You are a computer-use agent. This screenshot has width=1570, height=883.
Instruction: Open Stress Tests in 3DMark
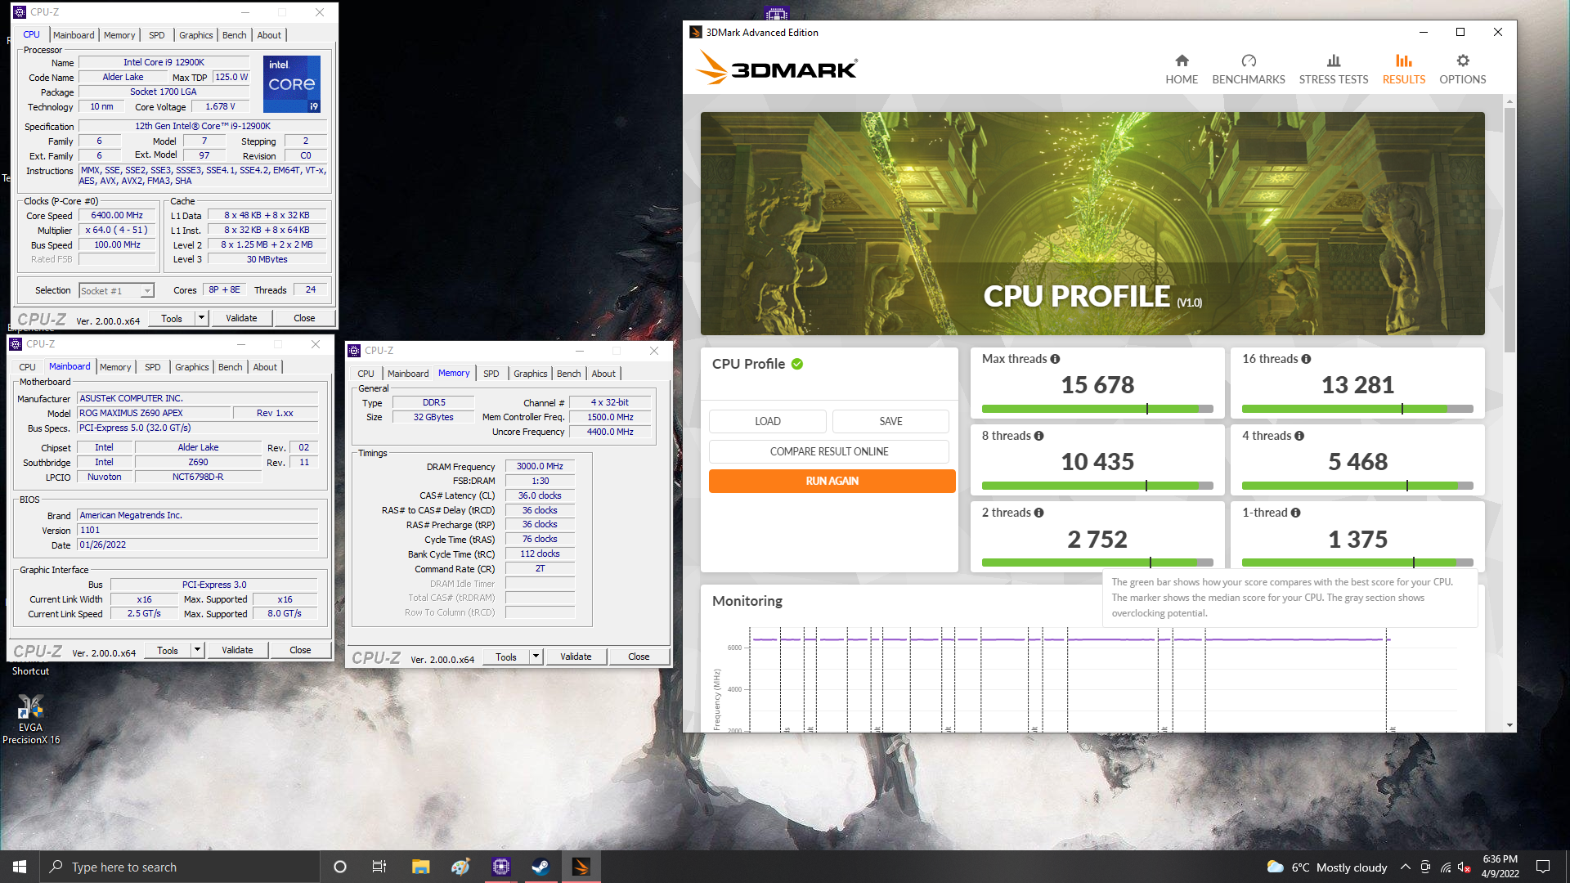(1333, 69)
